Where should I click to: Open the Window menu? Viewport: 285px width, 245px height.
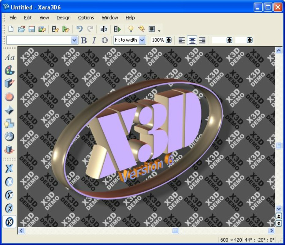(x=110, y=18)
